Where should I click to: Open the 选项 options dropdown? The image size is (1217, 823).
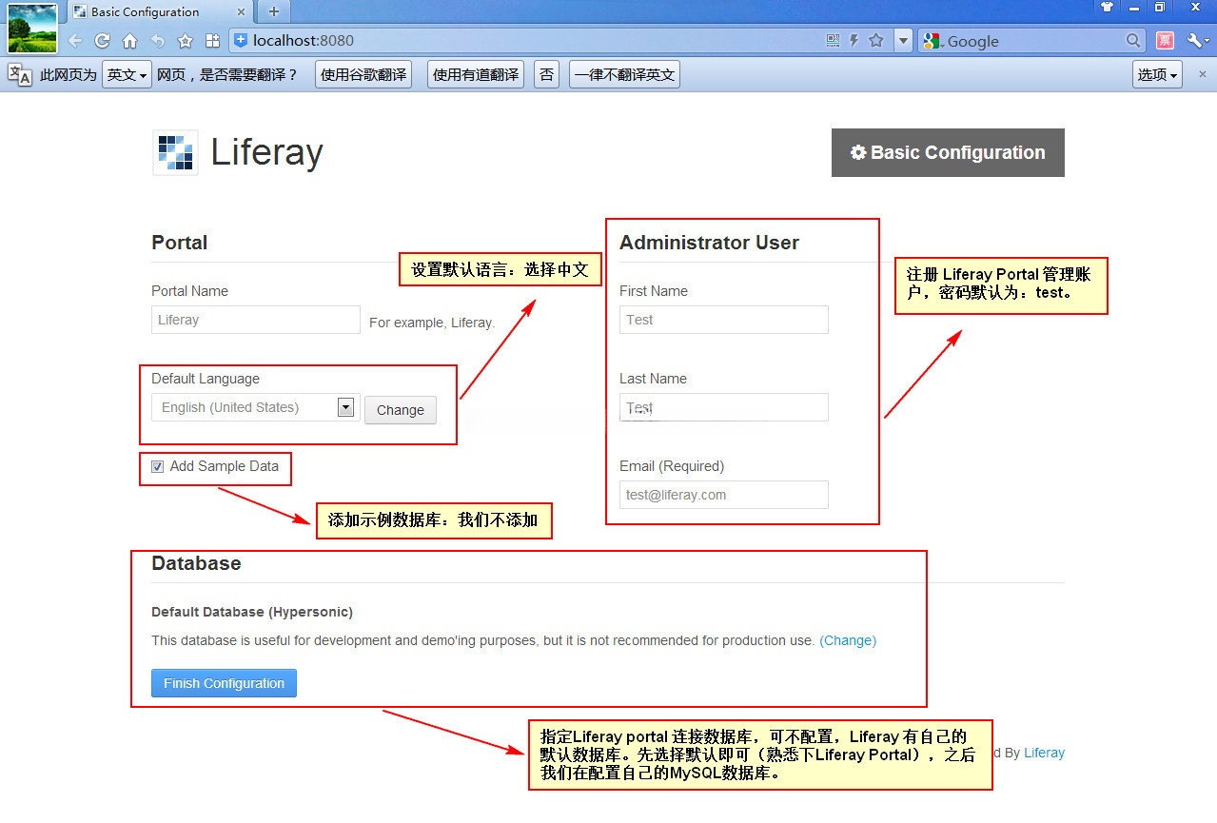[x=1158, y=75]
